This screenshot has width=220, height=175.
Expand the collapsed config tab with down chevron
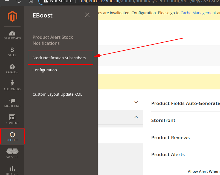pyautogui.click(x=136, y=102)
